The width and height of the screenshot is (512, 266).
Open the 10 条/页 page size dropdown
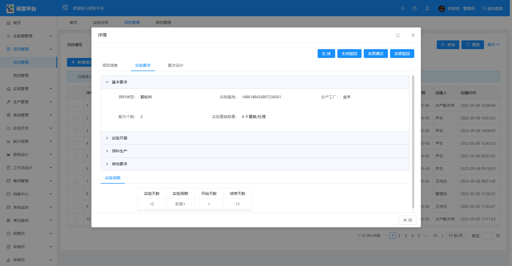[x=458, y=236]
